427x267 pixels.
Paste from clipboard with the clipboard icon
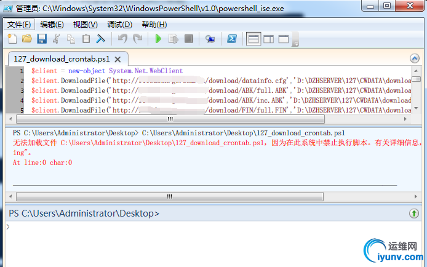[x=86, y=39]
